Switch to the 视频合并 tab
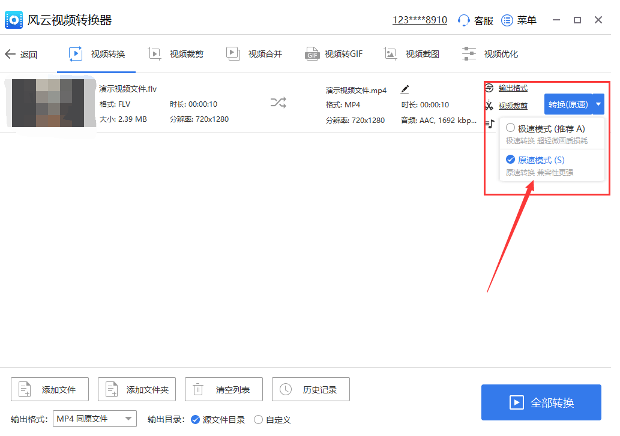620x436 pixels. [x=254, y=54]
